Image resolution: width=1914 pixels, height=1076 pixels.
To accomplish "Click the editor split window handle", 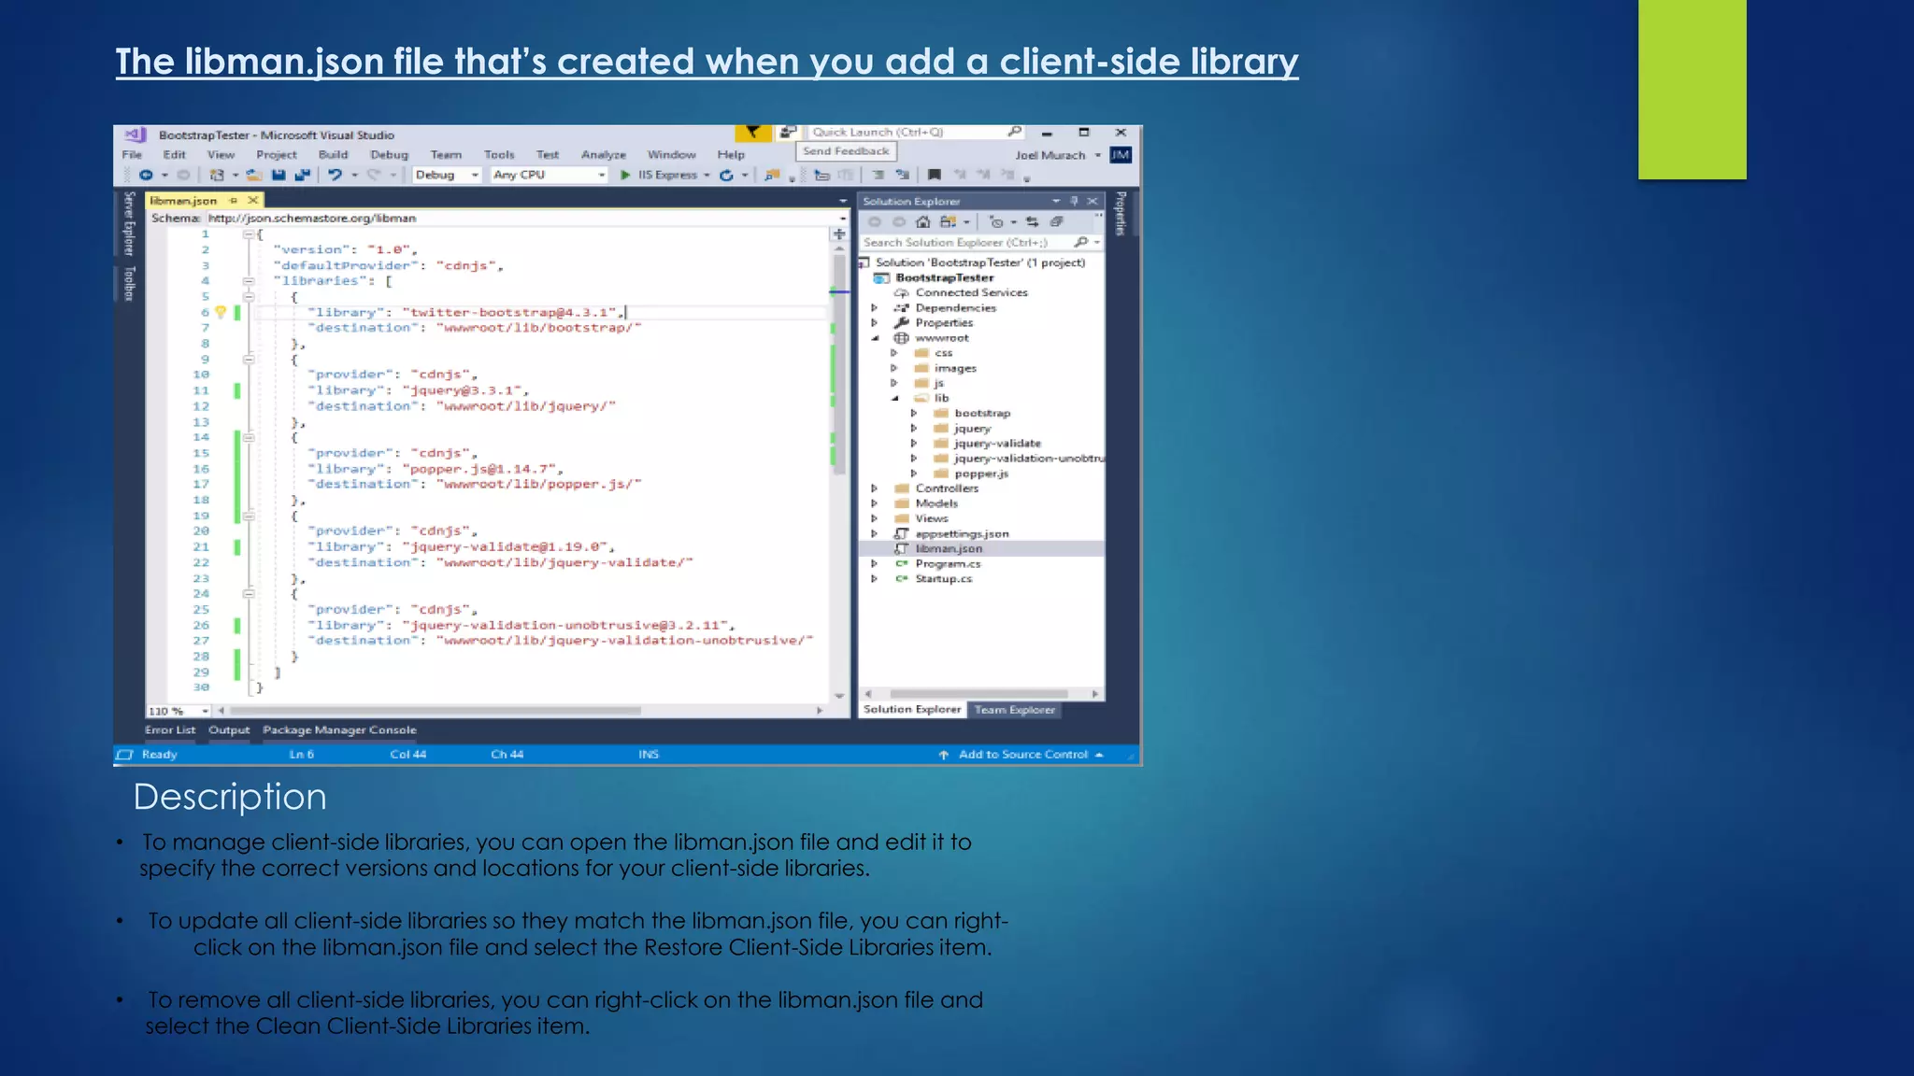I will coord(839,234).
